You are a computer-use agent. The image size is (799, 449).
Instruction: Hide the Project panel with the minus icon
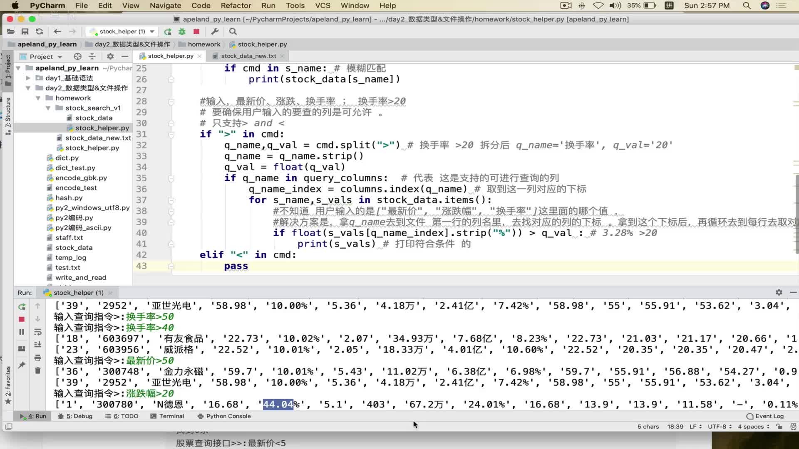(125, 57)
